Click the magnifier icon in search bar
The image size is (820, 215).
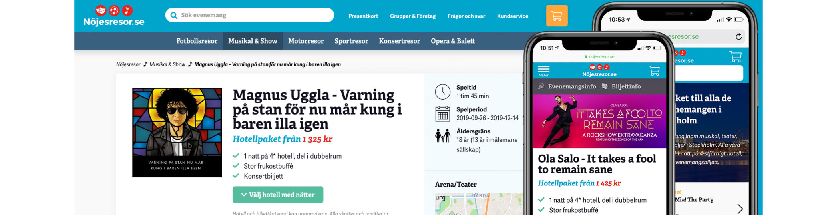tap(174, 16)
